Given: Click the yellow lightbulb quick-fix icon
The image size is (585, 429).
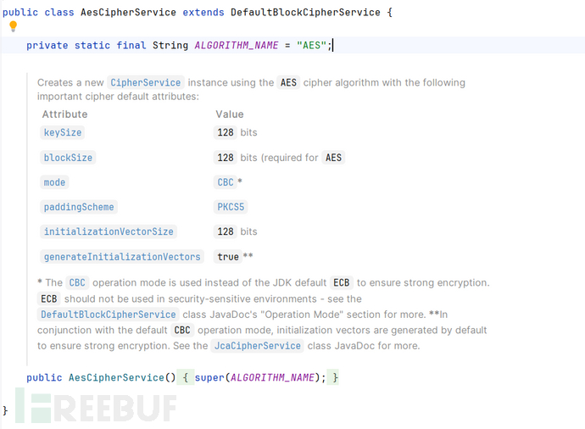Looking at the screenshot, I should pos(13,26).
